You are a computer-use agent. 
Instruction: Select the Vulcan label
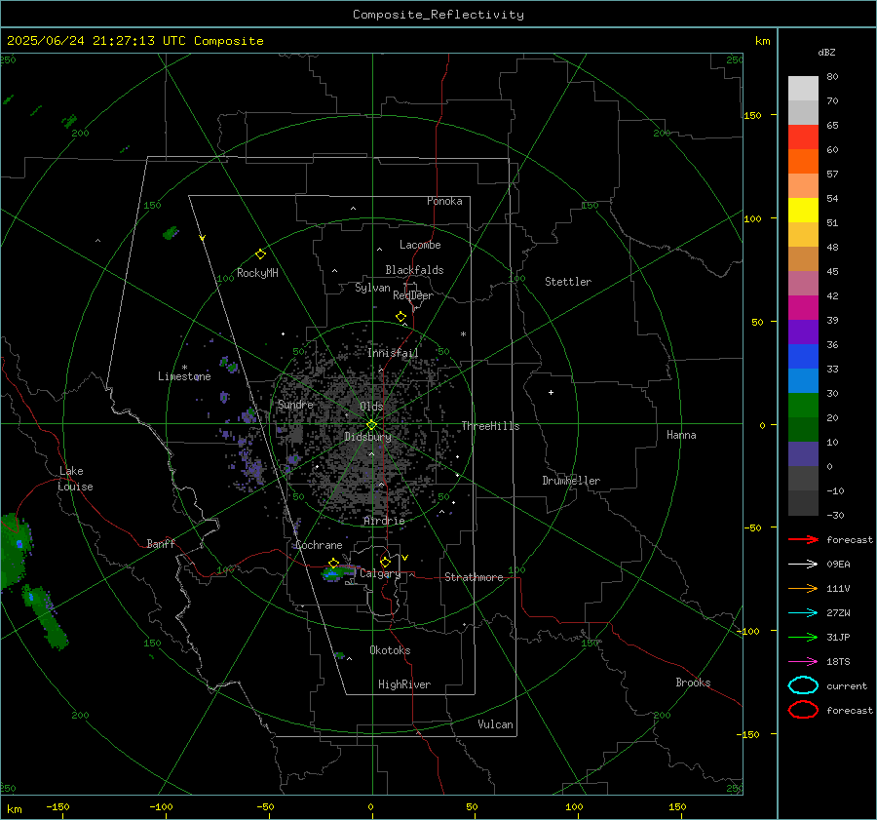(495, 724)
